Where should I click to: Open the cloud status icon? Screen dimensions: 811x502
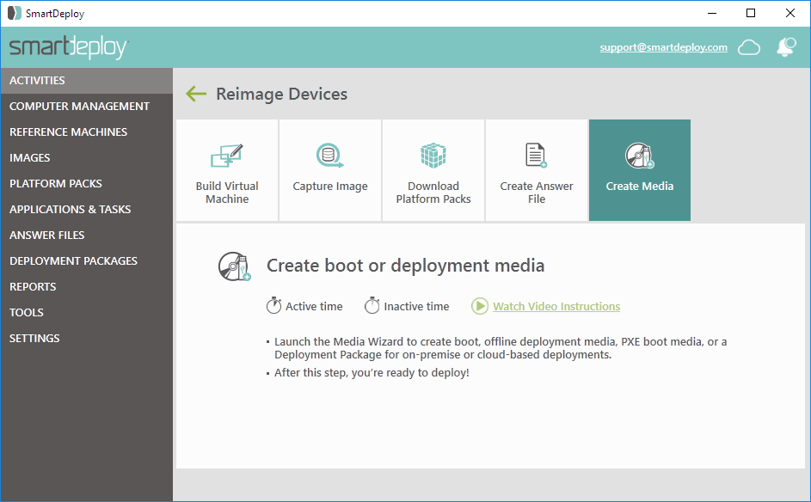click(748, 47)
